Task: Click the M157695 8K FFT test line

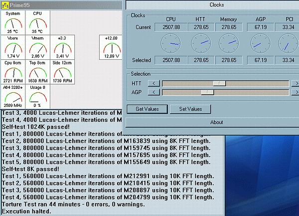Action: pos(106,155)
